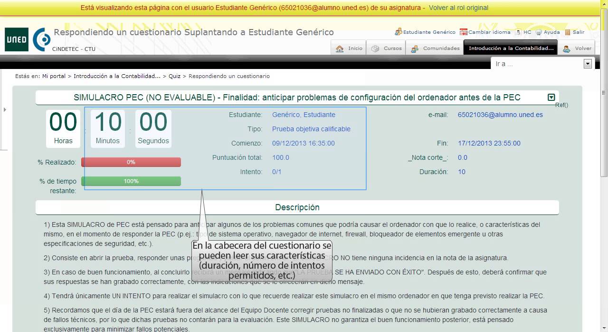The width and height of the screenshot is (608, 332).
Task: Select the Introducción a la Contabilidad tab
Action: click(x=511, y=48)
